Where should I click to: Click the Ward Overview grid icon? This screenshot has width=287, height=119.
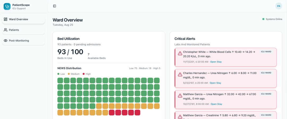point(6,19)
